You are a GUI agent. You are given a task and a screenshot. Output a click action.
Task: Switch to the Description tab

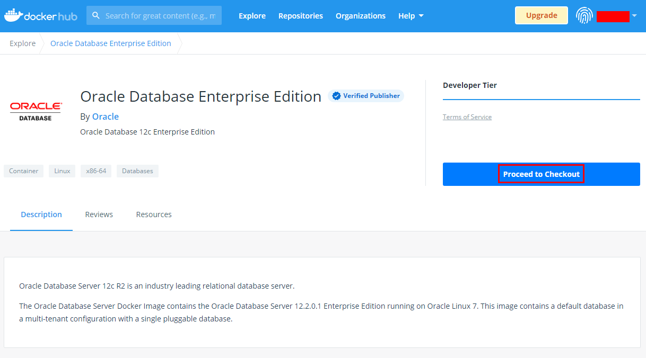[41, 214]
